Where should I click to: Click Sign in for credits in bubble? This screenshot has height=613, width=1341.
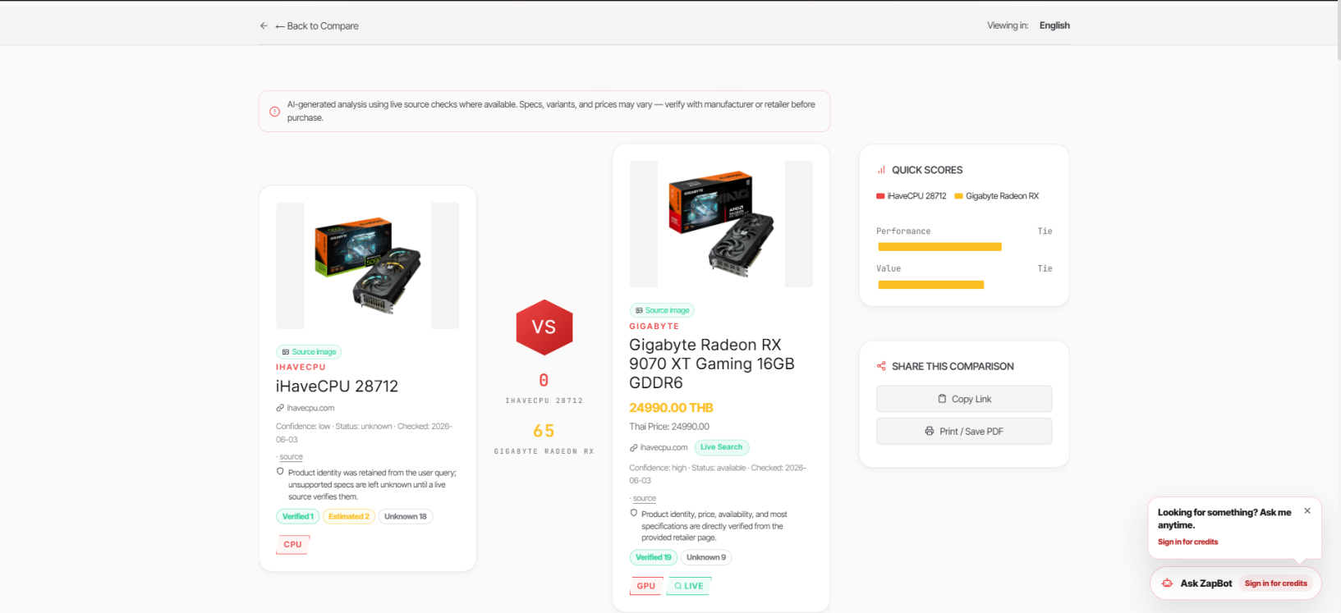[x=1188, y=542]
